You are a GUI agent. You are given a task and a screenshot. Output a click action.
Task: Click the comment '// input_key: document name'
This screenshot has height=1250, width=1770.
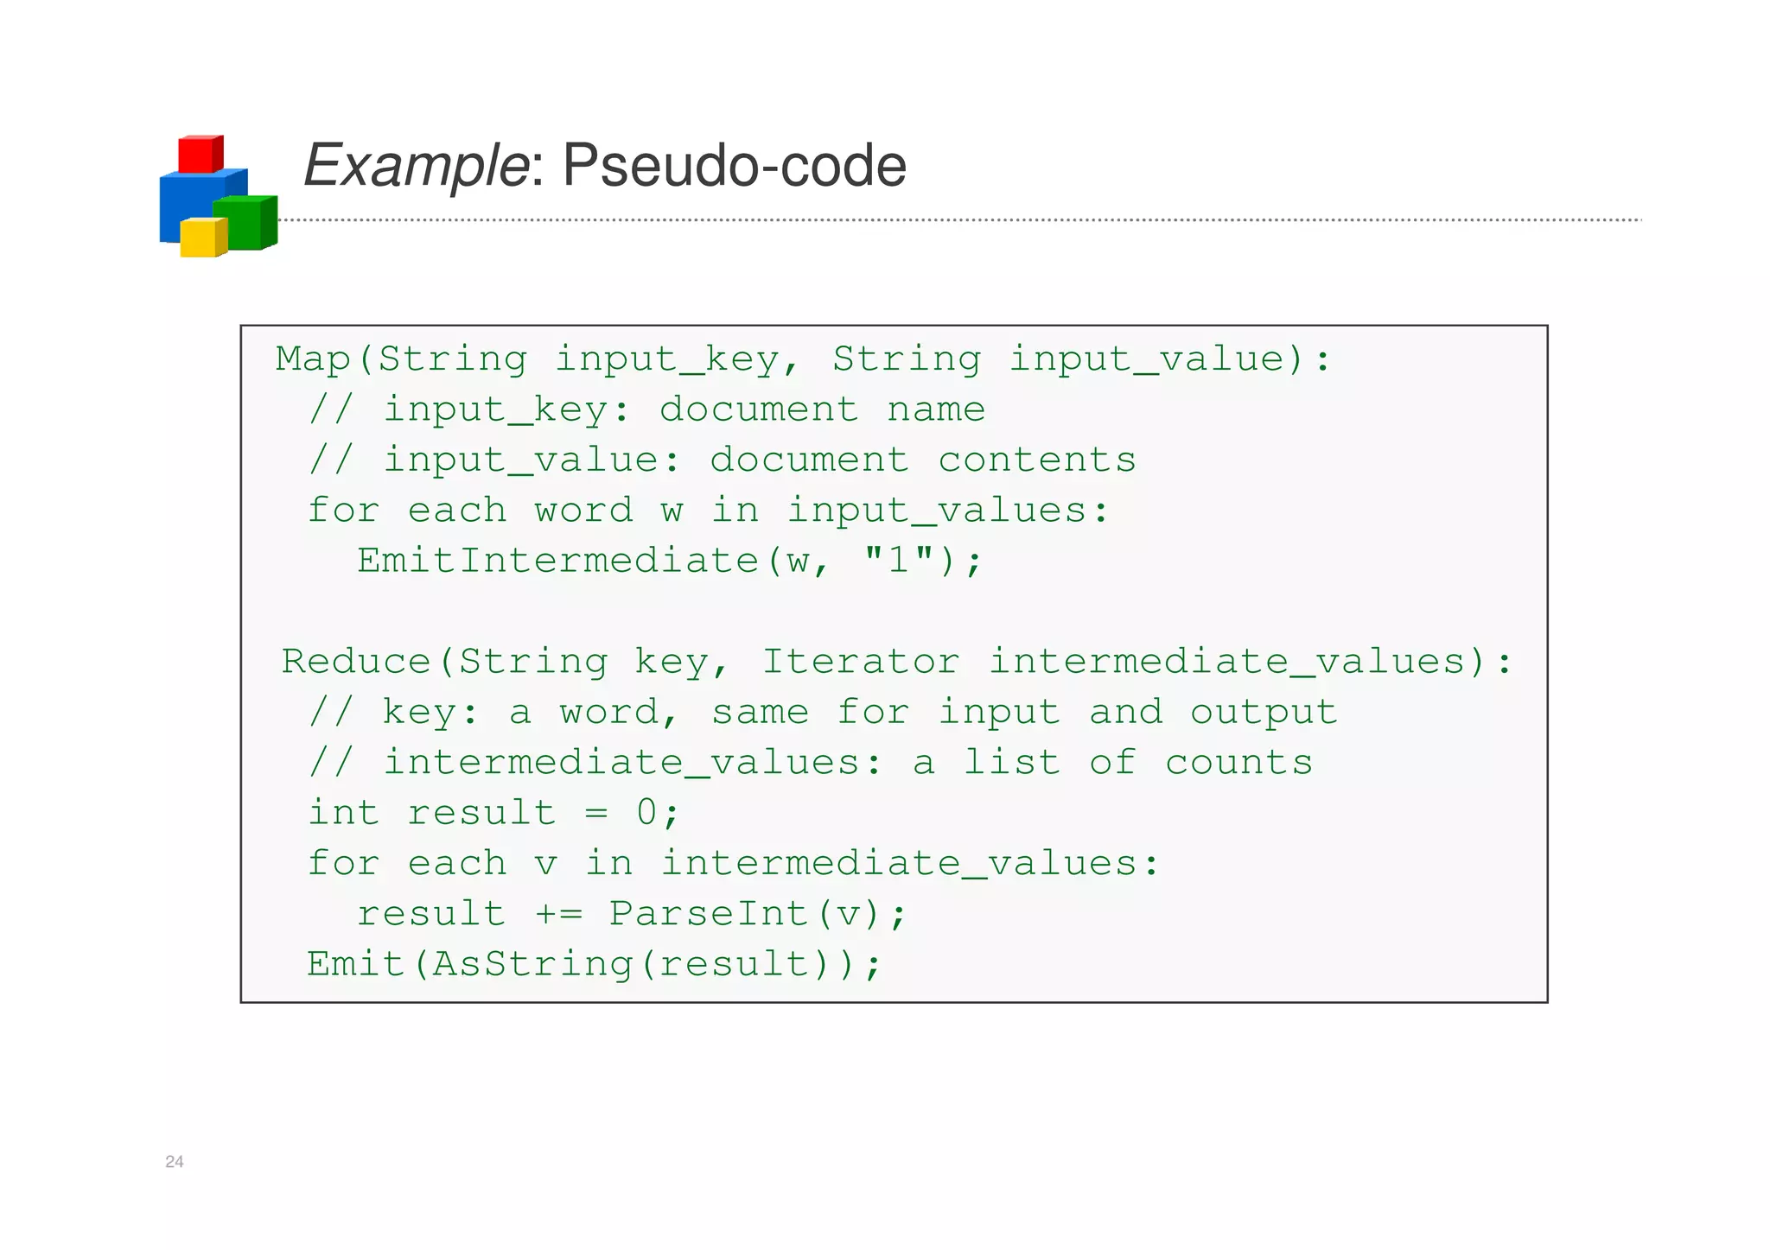click(x=647, y=409)
